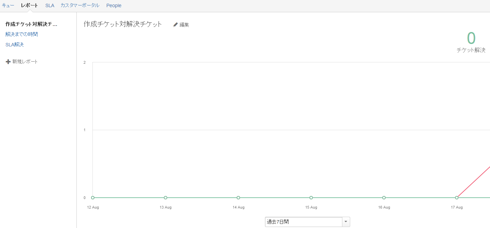Click the plus icon for 新規レポート
Screen dimensions: 490x228
click(8, 62)
